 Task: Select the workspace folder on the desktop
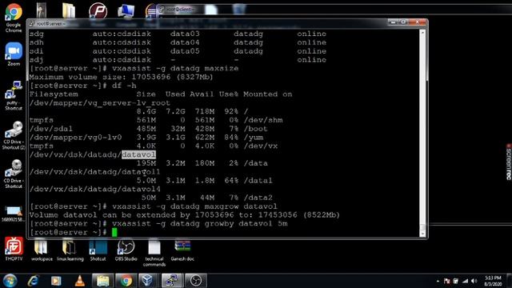click(42, 250)
